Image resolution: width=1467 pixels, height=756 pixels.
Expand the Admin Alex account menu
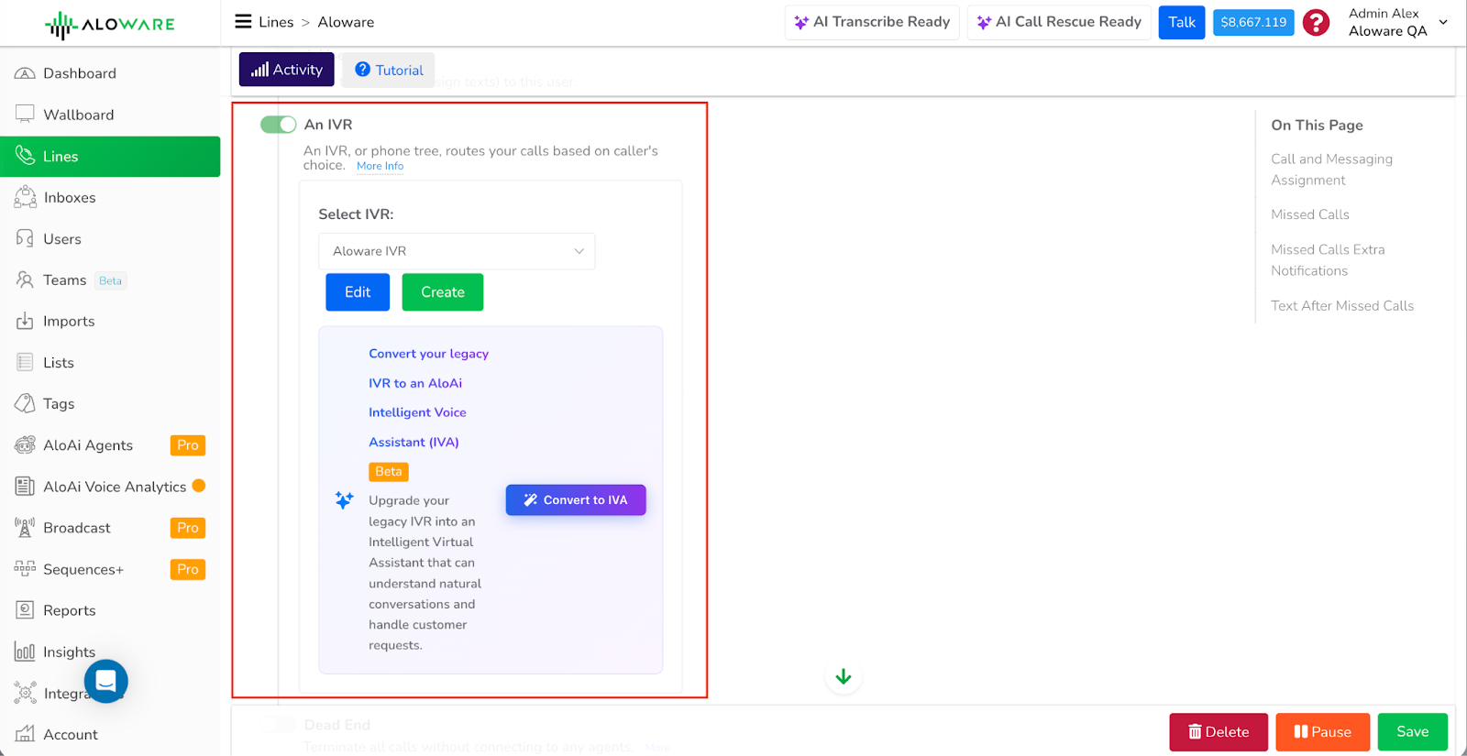[1398, 22]
